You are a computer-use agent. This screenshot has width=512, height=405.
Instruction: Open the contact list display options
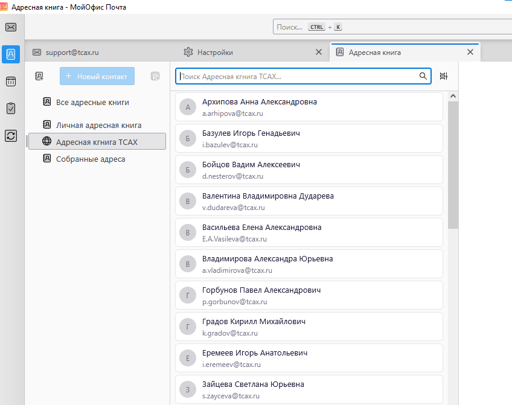(444, 76)
